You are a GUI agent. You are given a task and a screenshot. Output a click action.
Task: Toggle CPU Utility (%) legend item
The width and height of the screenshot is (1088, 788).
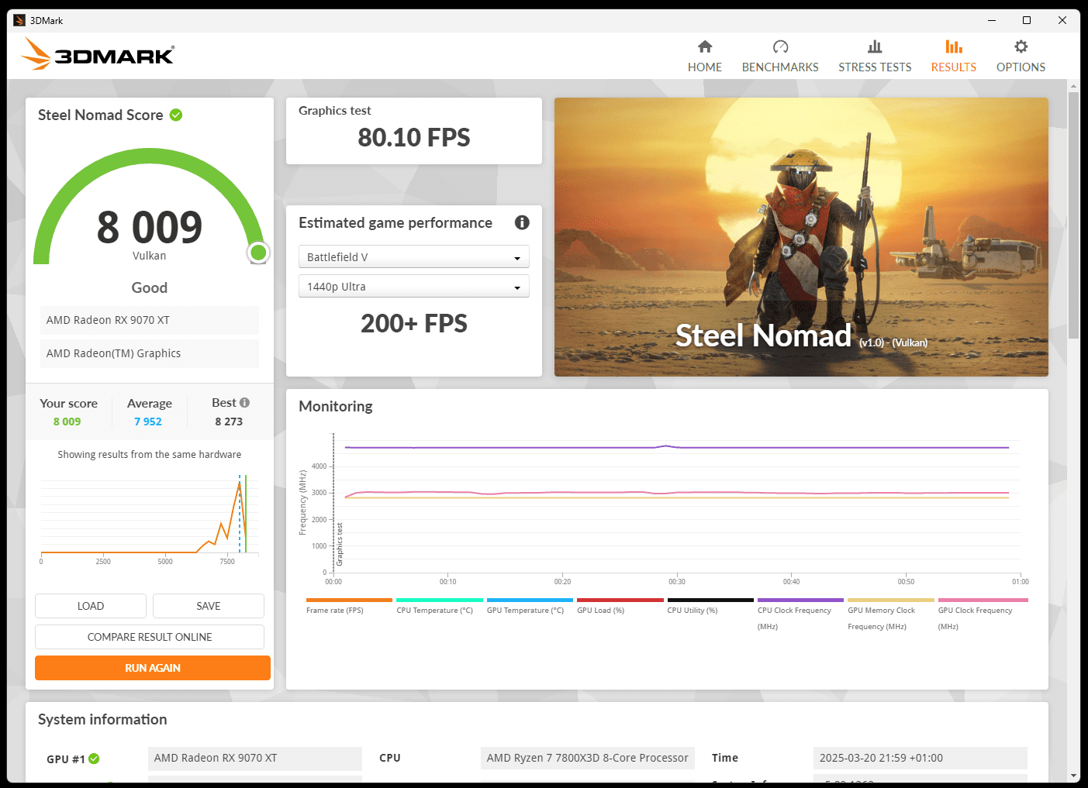tap(710, 607)
